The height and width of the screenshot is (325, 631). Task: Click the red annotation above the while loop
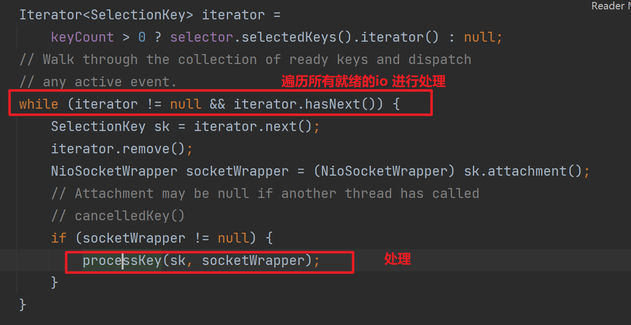[363, 81]
